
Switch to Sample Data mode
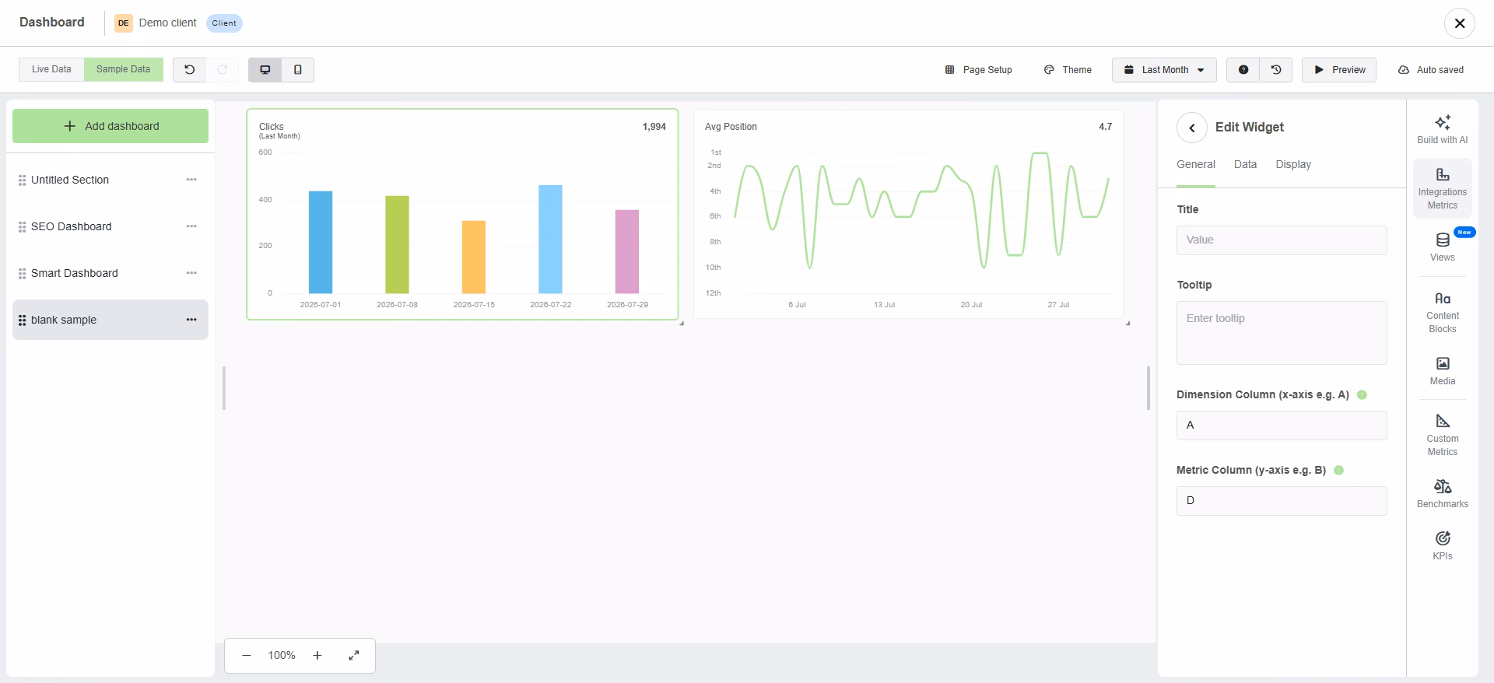click(x=123, y=69)
